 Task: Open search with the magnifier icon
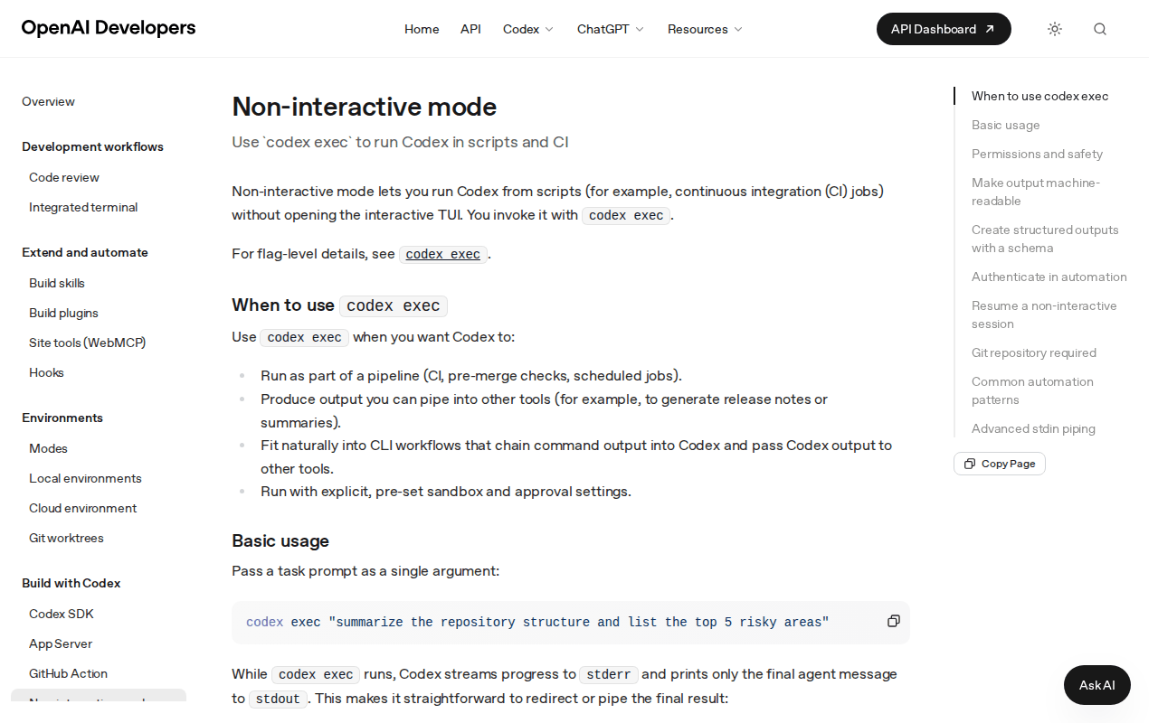tap(1100, 29)
